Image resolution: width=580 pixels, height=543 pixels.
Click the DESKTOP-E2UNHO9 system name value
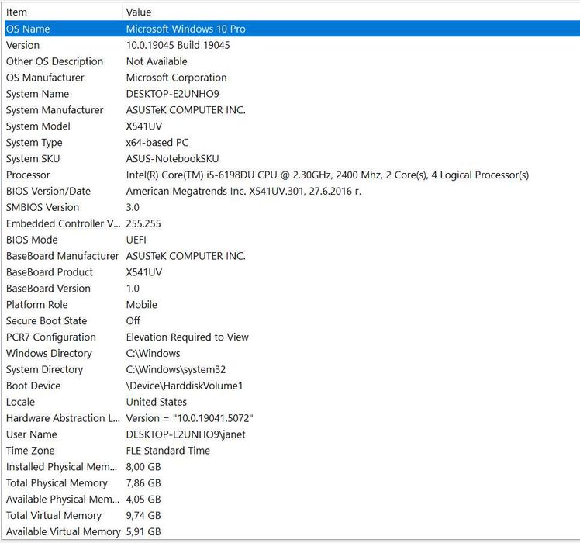click(x=173, y=94)
